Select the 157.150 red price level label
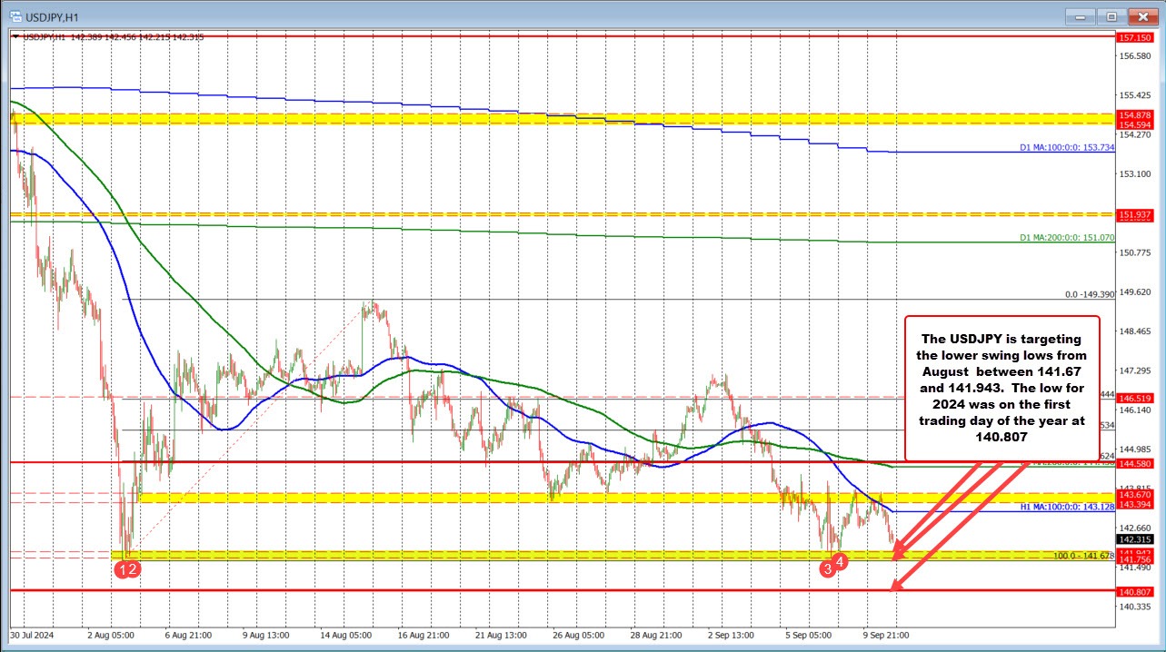Image resolution: width=1166 pixels, height=652 pixels. pos(1134,38)
